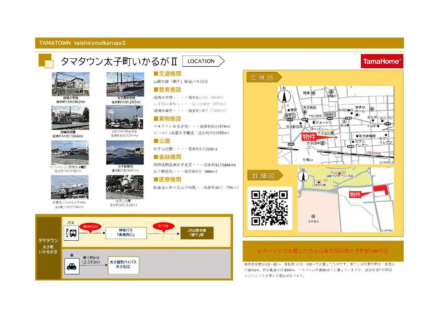Click the red 徒歩約3分 bubble
This screenshot has width=439, height=311.
tap(90, 226)
